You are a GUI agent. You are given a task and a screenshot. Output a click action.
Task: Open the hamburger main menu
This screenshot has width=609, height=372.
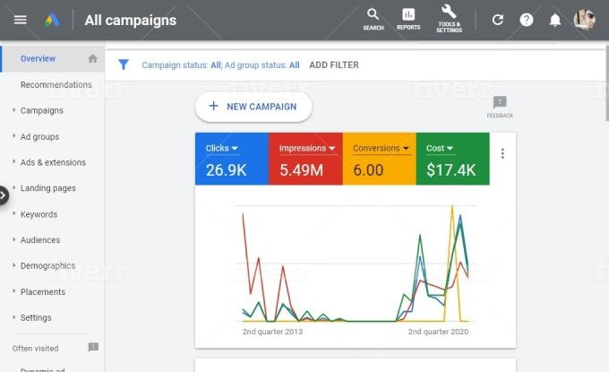(x=21, y=20)
